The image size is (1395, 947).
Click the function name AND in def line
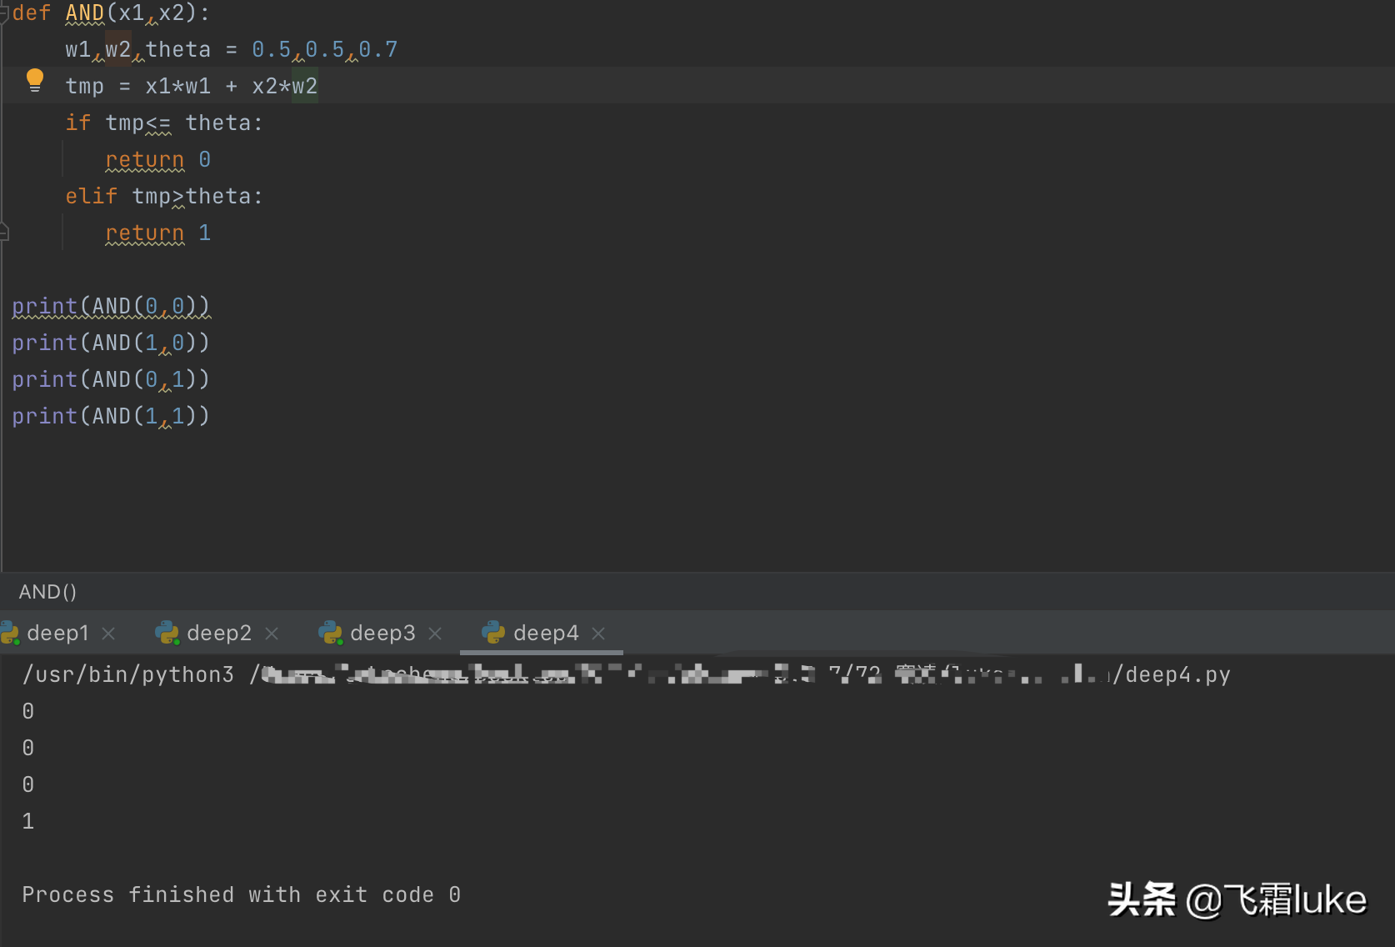(x=85, y=13)
